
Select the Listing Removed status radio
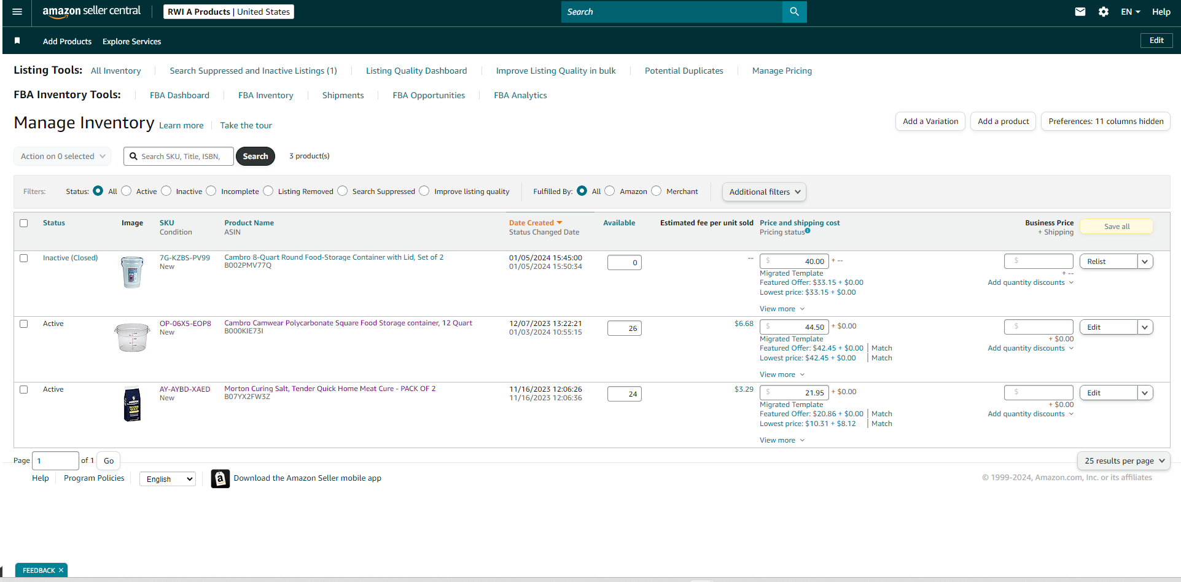(x=268, y=191)
